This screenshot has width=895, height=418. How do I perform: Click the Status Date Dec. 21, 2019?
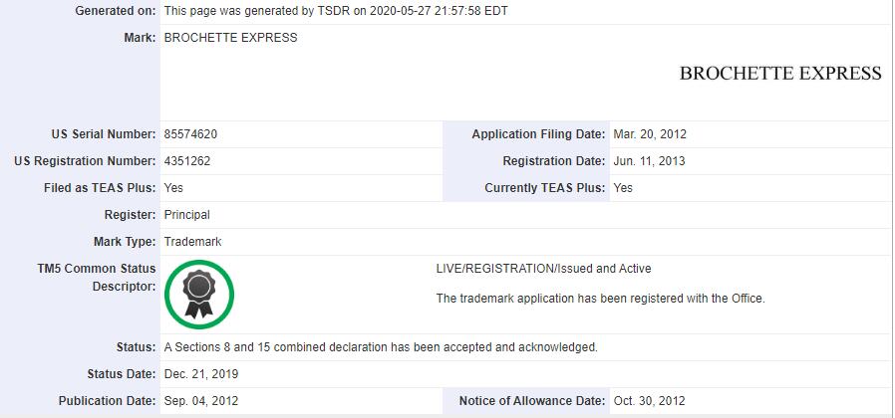pos(201,374)
